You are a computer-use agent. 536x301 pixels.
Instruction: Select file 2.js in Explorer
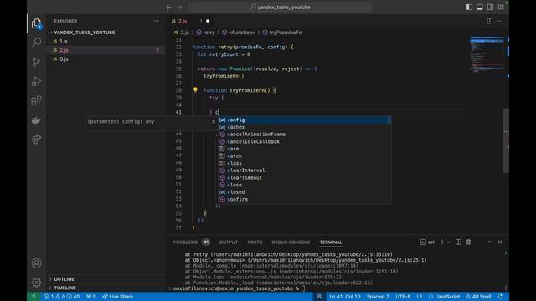106,50
